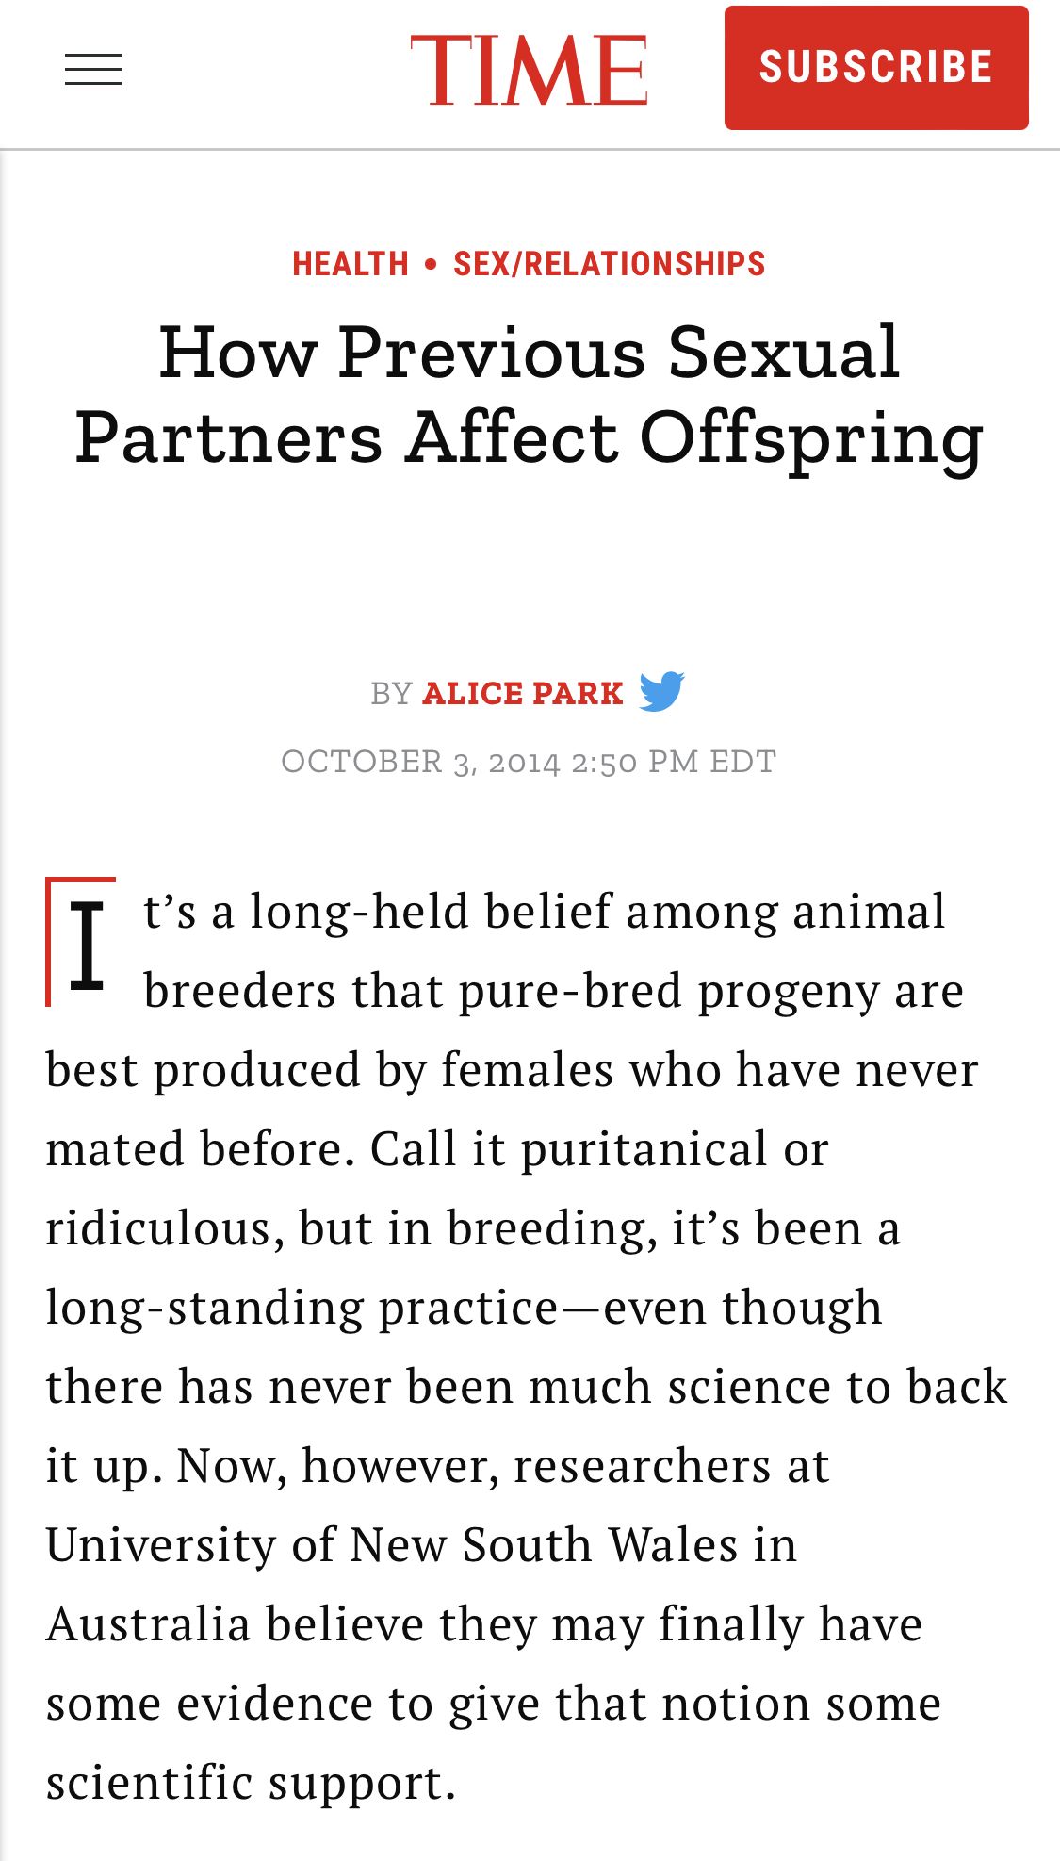Click the "BY" byline label
Image resolution: width=1060 pixels, height=1861 pixels.
[391, 694]
